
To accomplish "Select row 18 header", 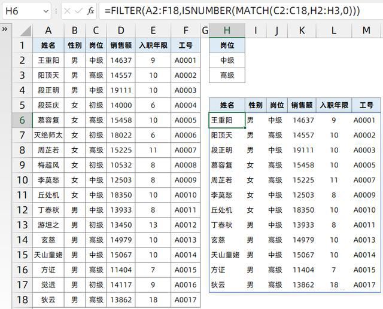I will click(x=22, y=300).
